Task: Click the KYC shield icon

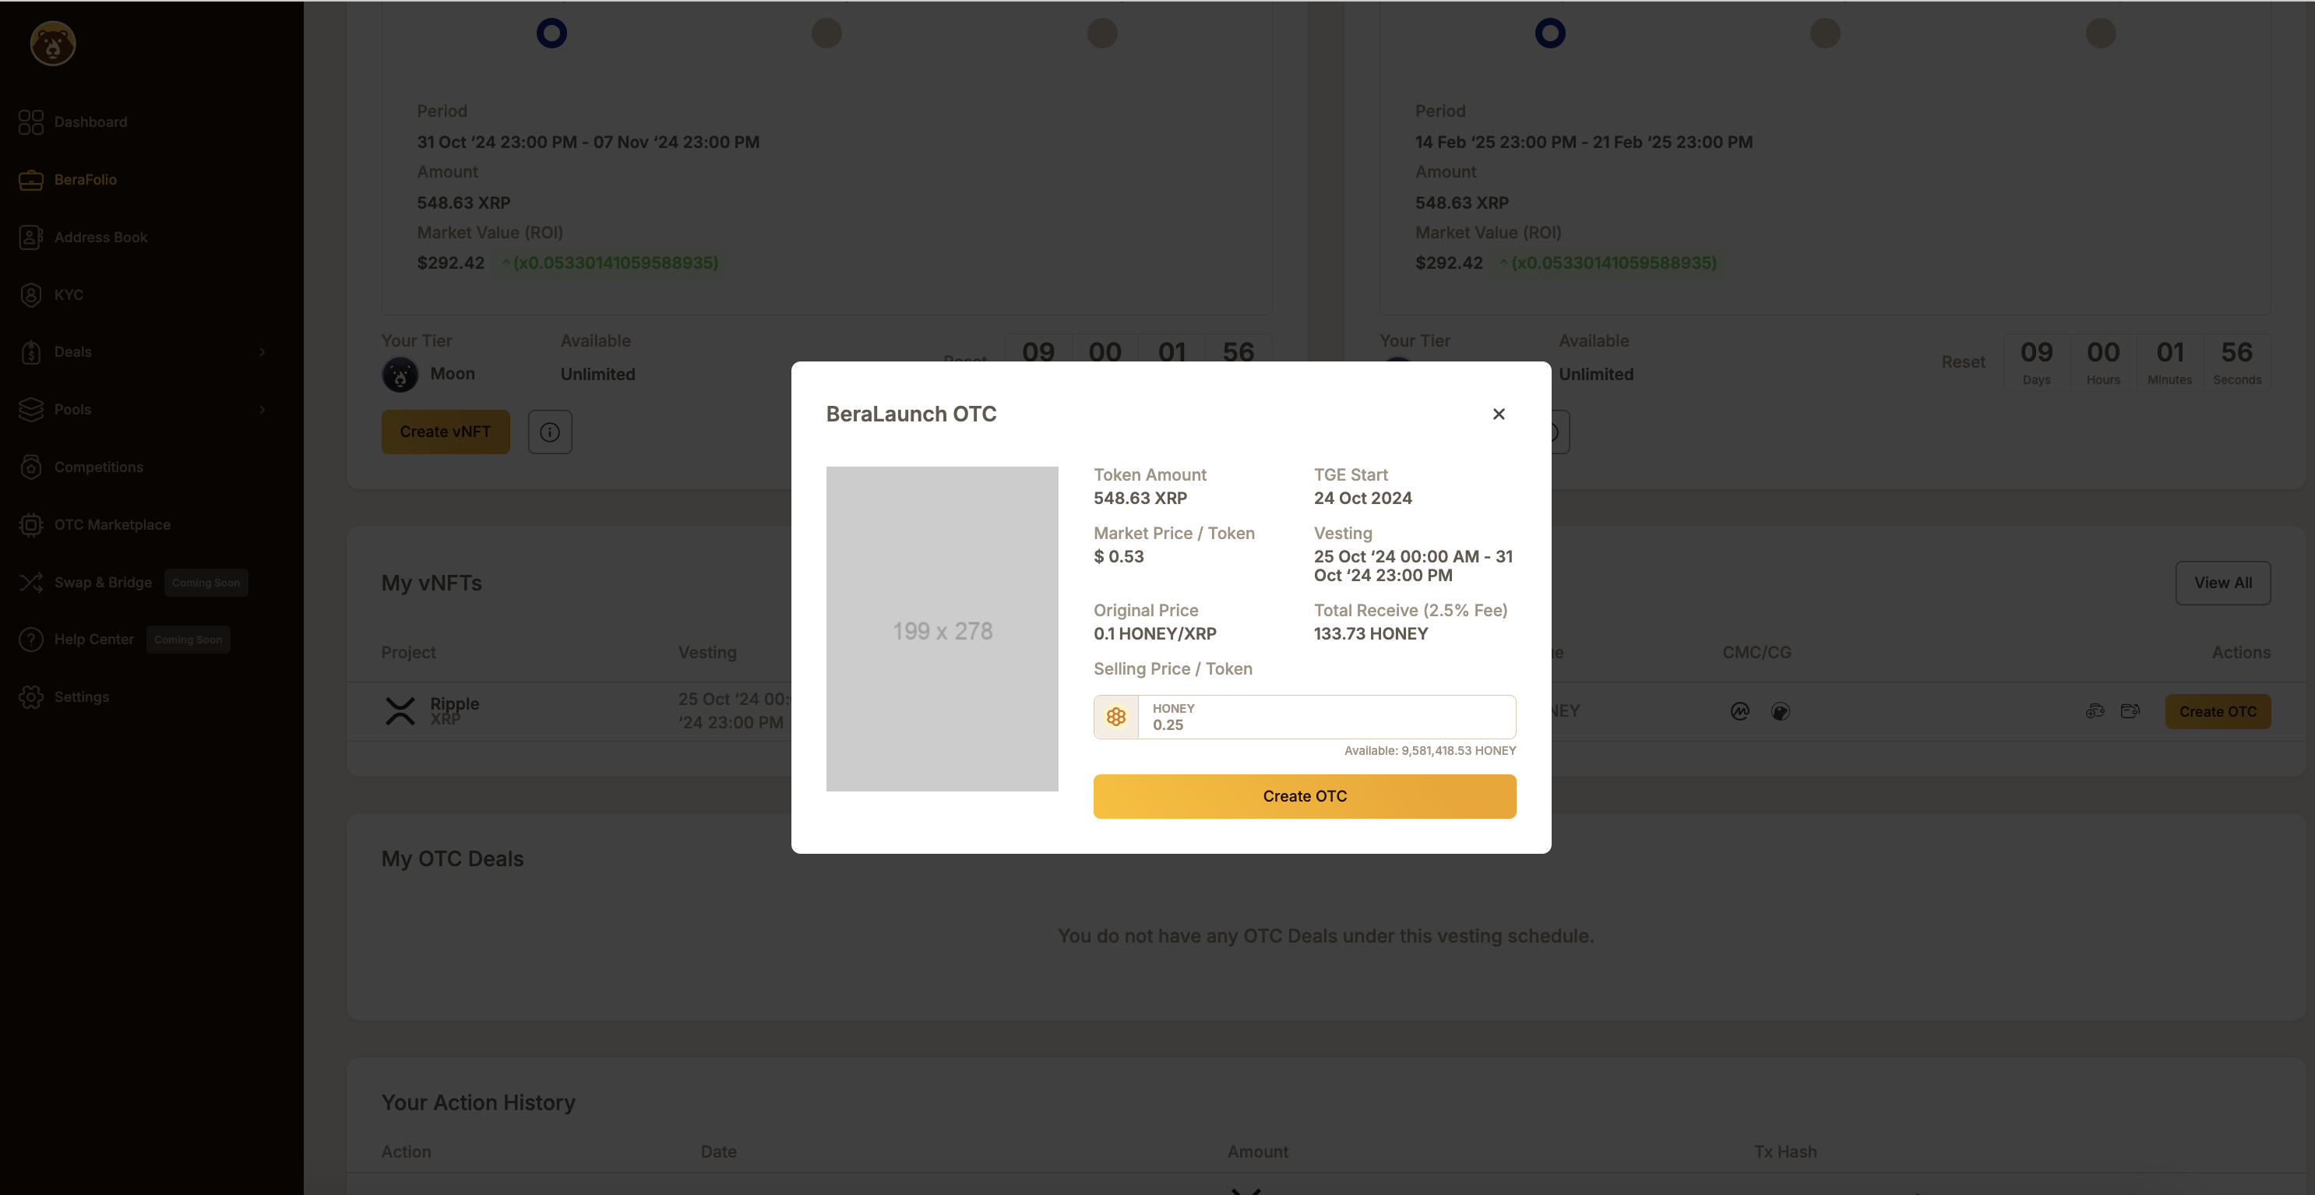Action: click(30, 294)
